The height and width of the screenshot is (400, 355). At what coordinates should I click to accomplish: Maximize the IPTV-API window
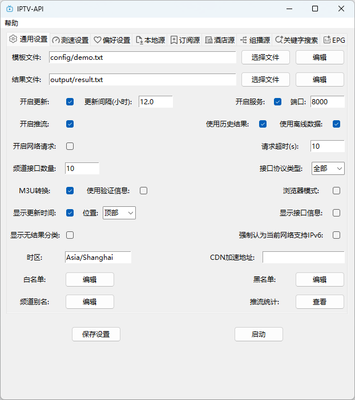click(315, 9)
